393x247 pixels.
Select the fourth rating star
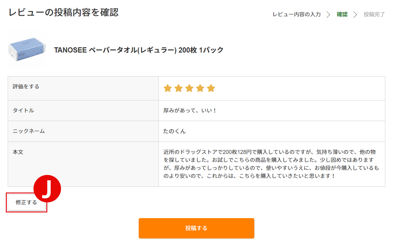(x=200, y=88)
